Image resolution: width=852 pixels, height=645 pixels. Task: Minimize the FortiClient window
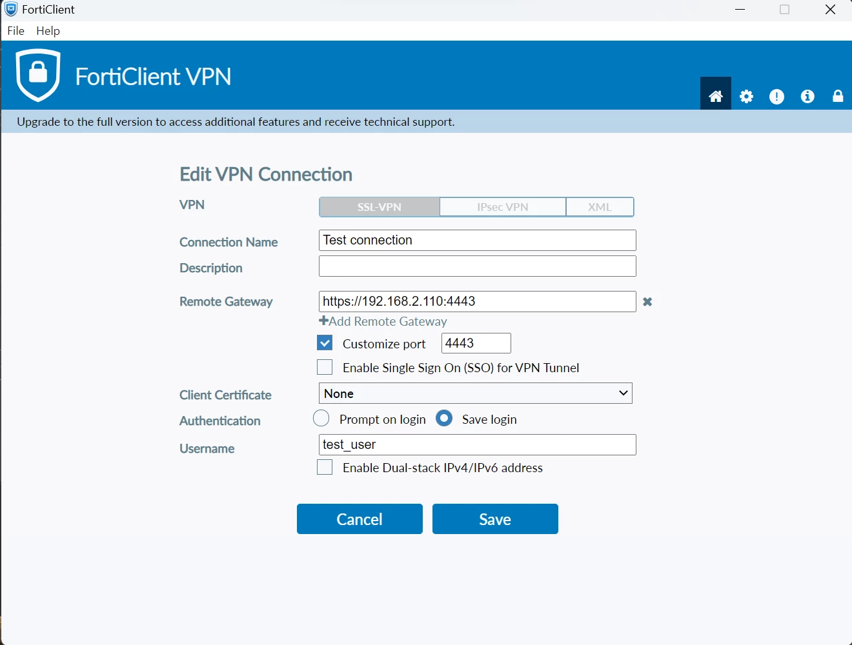point(740,10)
